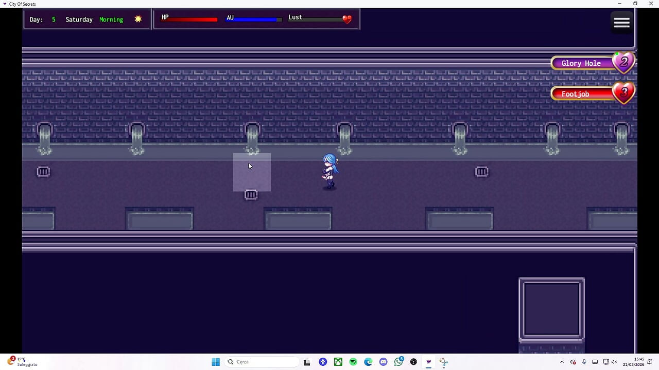This screenshot has height=370, width=659.
Task: Click the "Saturday" weekday label
Action: click(x=79, y=20)
